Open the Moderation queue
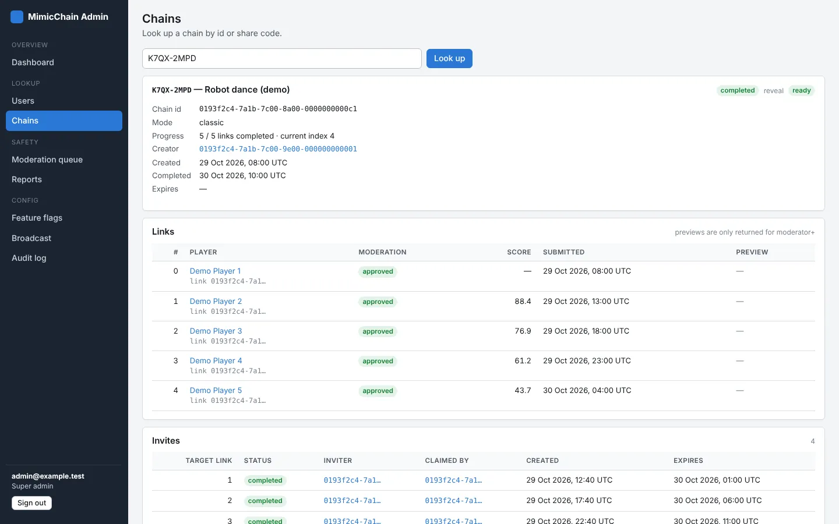This screenshot has height=524, width=839. click(64, 160)
